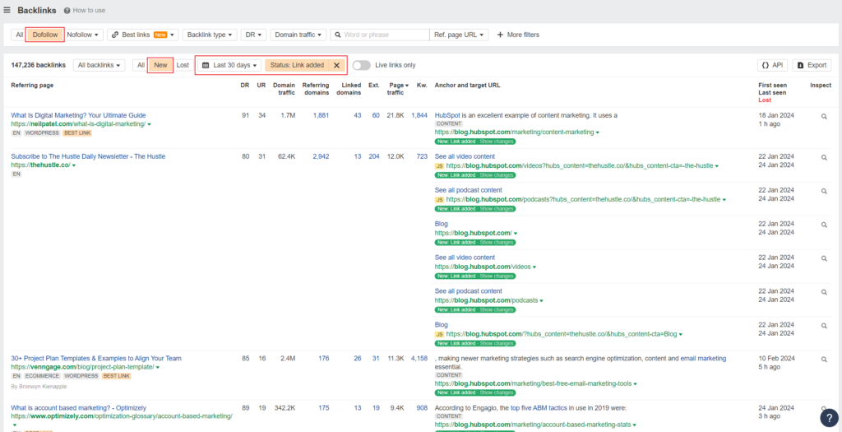Sort by the Page traffic column
The width and height of the screenshot is (842, 432).
[x=397, y=89]
